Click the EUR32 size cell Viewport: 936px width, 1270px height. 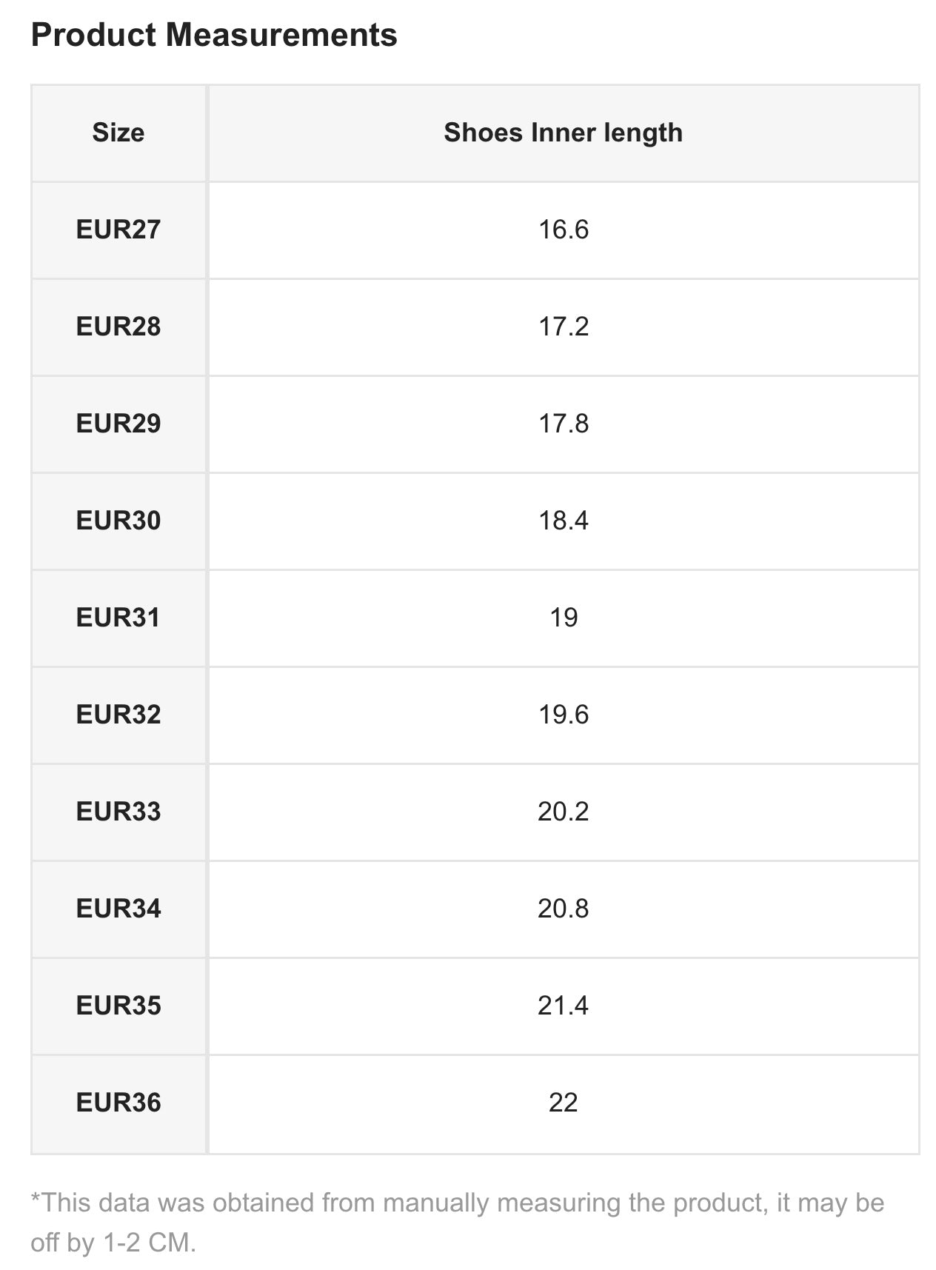point(118,715)
